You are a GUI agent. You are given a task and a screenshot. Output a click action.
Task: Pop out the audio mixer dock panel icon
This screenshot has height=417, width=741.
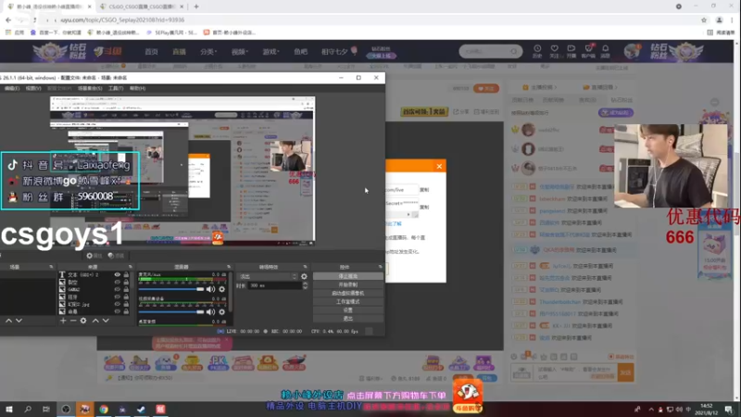(229, 267)
